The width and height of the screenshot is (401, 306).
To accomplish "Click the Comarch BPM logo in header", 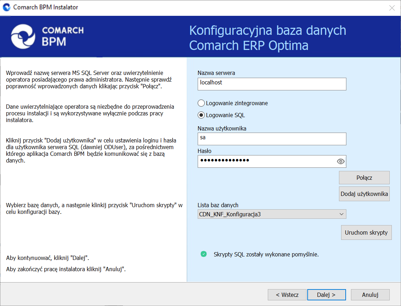I will [x=47, y=37].
